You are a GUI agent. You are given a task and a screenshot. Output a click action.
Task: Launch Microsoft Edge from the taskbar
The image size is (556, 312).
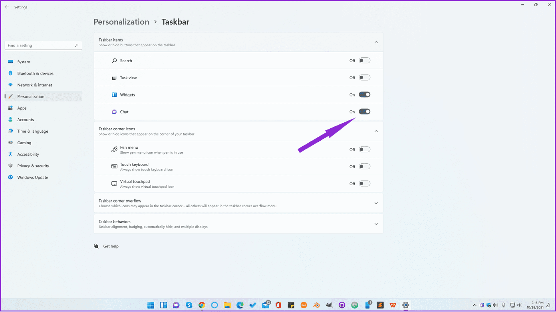240,305
